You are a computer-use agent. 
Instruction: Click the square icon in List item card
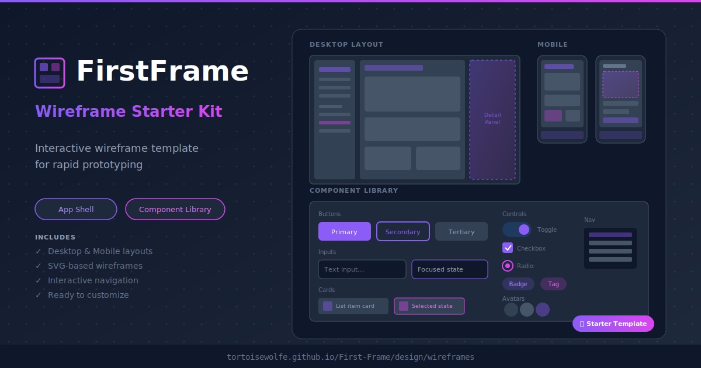coord(328,306)
